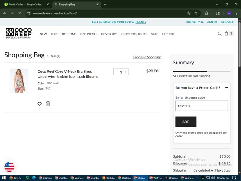Viewport: 241px width, 181px height.
Task: Open volume control in system tray
Action: (213, 178)
